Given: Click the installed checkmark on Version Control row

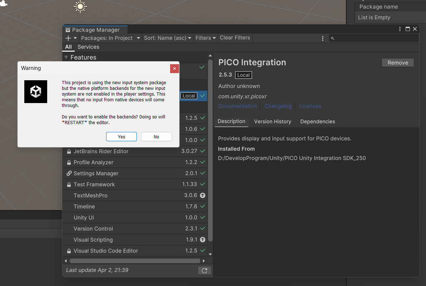Looking at the screenshot, I should click(x=203, y=229).
